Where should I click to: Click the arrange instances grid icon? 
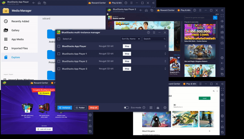click(151, 107)
